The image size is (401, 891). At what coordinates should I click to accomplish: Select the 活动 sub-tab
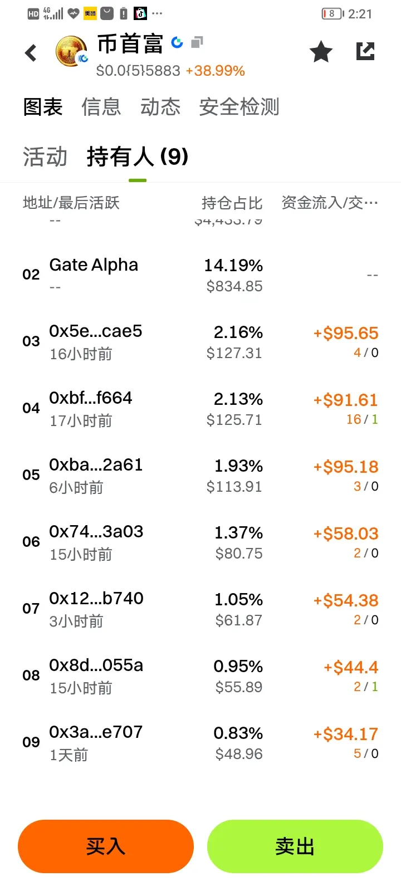pos(45,156)
